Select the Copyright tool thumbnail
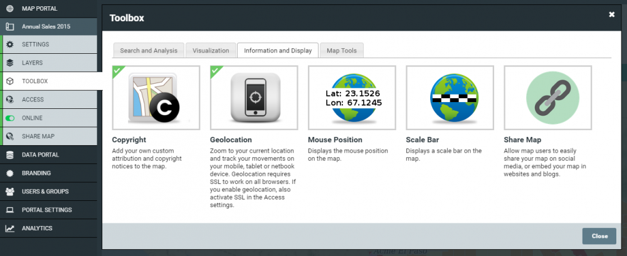This screenshot has height=256, width=627. tap(156, 98)
